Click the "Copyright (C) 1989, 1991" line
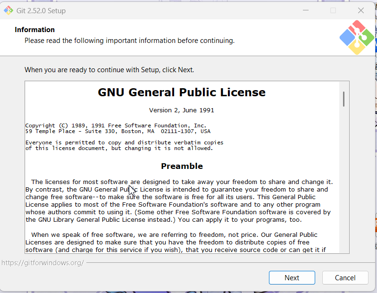The image size is (377, 293). click(116, 126)
